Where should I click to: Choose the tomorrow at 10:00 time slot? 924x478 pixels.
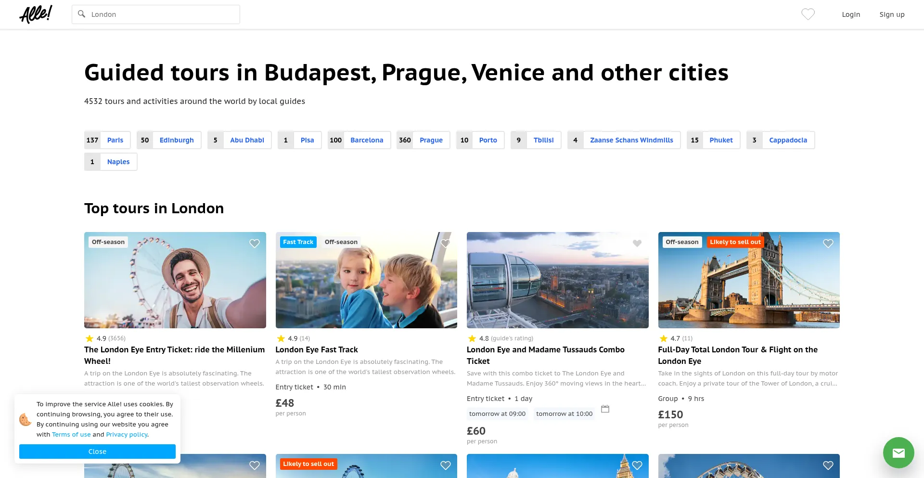point(564,413)
